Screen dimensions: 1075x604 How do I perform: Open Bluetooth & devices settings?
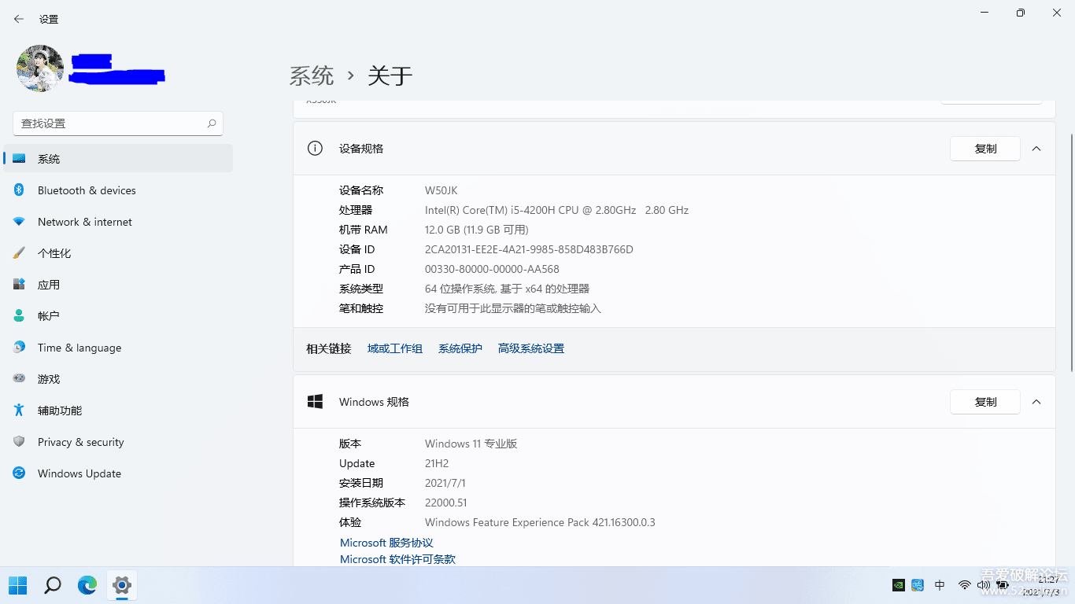point(118,190)
